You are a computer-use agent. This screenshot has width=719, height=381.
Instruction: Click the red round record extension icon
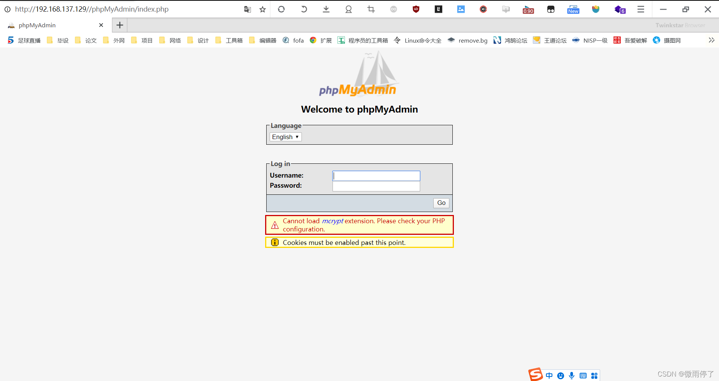[483, 9]
